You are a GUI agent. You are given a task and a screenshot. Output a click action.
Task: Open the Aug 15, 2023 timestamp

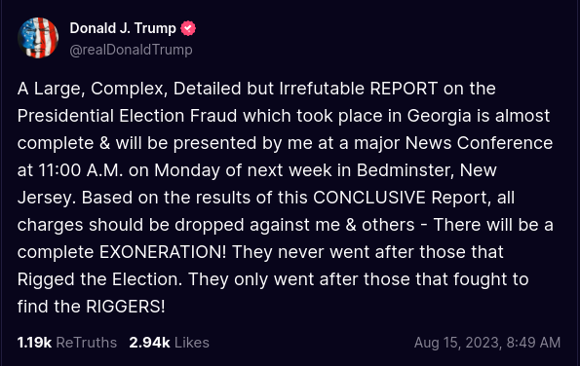click(457, 343)
